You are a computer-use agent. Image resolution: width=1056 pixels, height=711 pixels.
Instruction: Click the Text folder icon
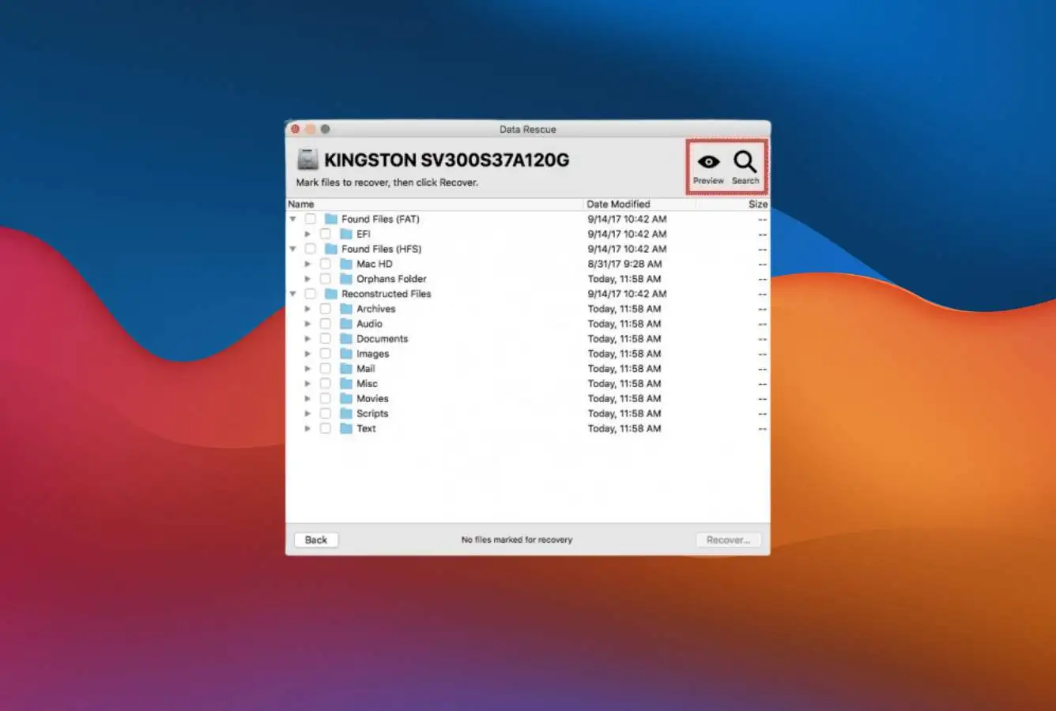coord(346,429)
